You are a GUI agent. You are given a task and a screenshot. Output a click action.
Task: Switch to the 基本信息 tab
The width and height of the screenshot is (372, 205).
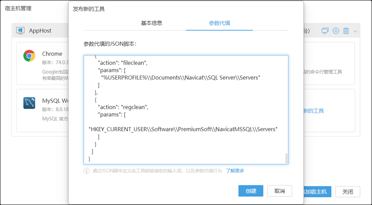point(152,23)
